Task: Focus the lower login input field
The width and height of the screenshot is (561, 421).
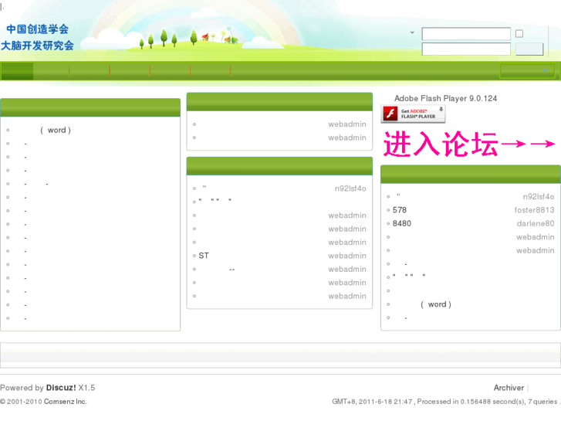Action: pos(466,49)
